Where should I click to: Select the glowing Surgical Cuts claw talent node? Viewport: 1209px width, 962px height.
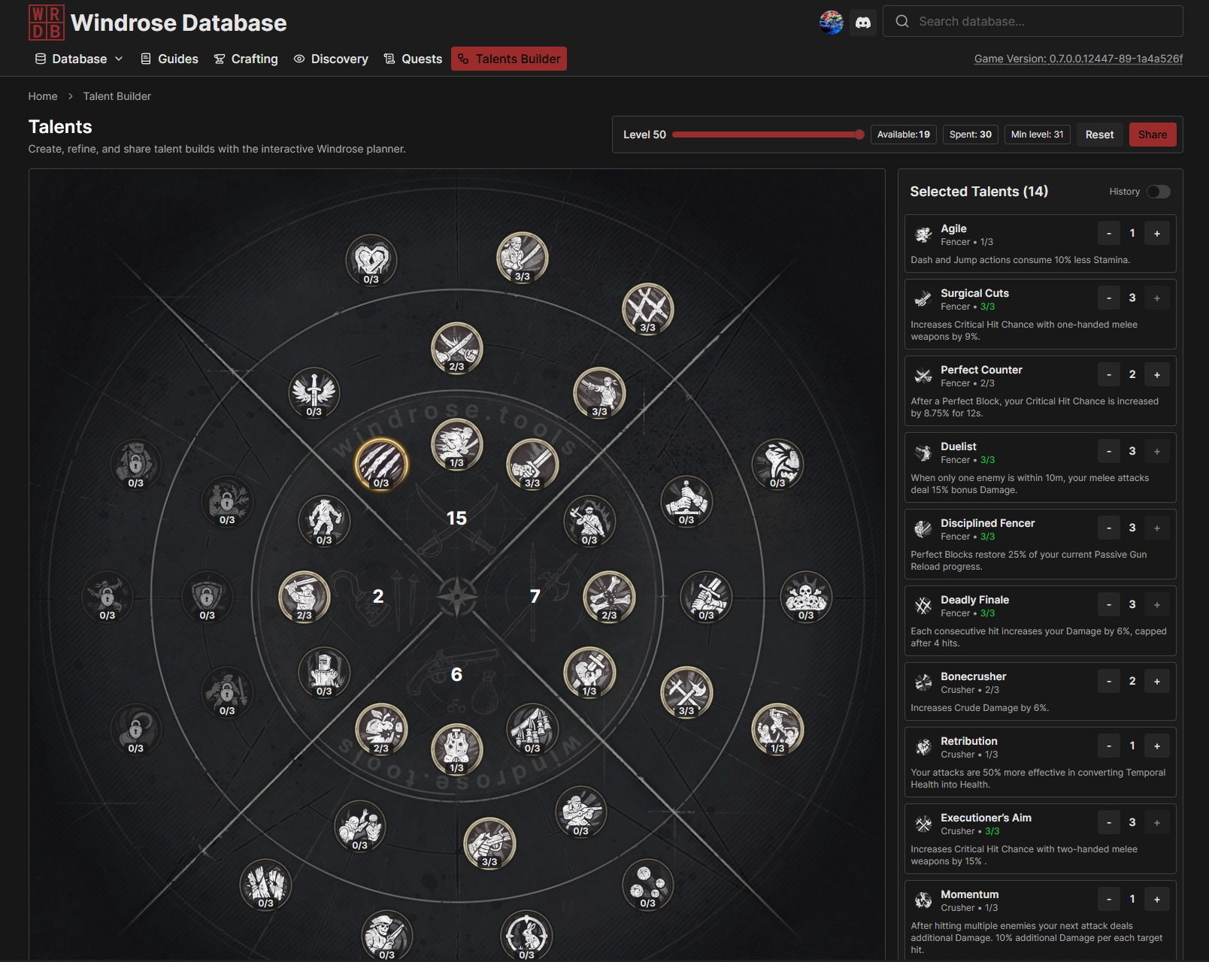(382, 464)
